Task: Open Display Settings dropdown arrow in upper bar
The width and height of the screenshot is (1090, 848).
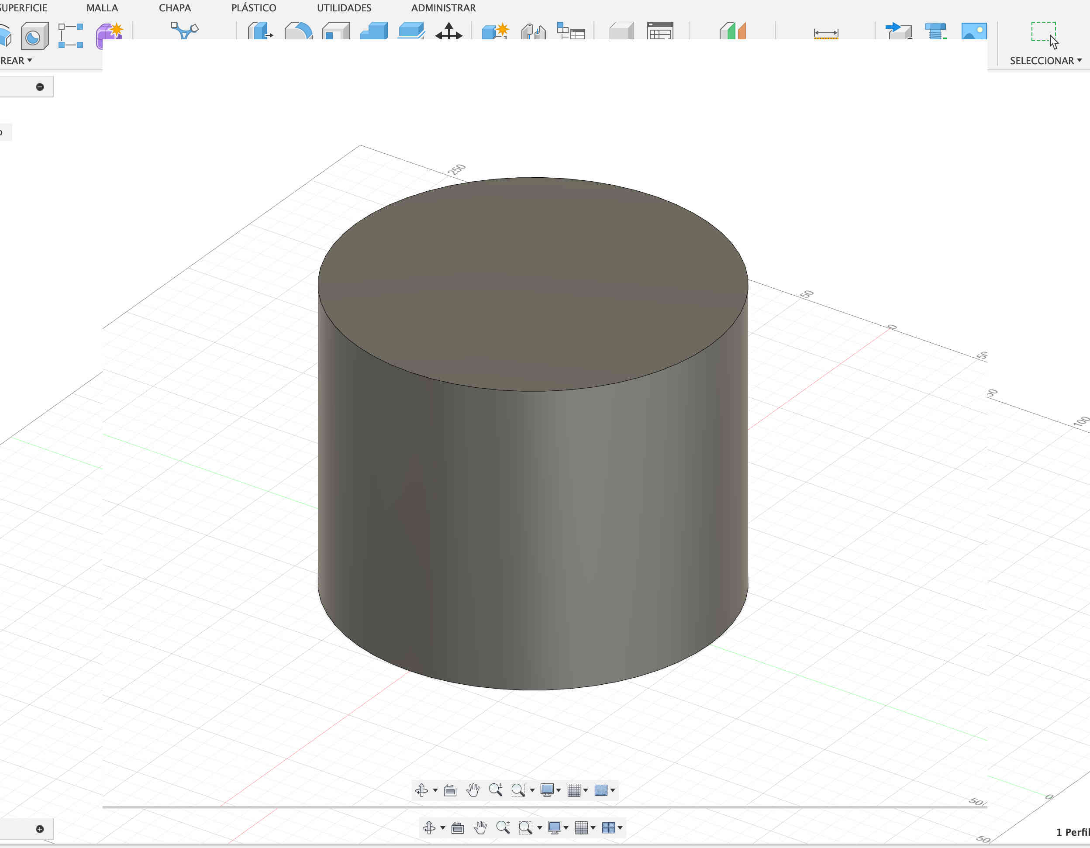Action: coord(559,790)
